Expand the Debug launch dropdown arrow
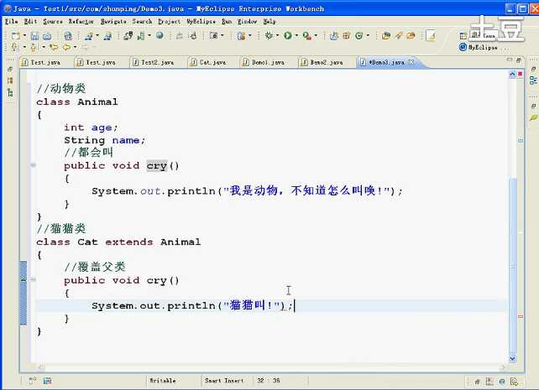 277,35
